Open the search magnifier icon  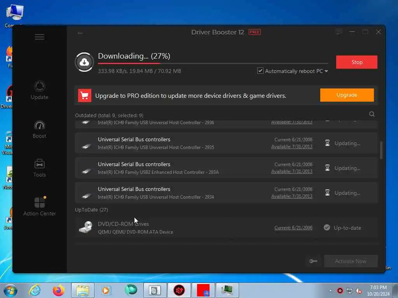tap(372, 114)
